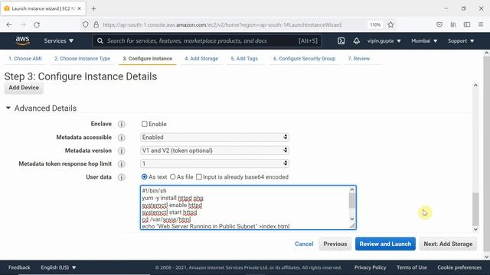Open the Privacy Policy link

coord(370,267)
